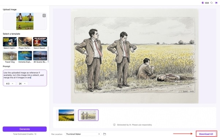220x137 pixels.
Task: Click the template list scrollbar
Action: click(x=48, y=55)
